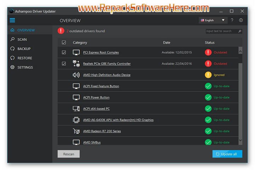Image resolution: width=255 pixels, height=170 pixels.
Task: Click the US flag language icon
Action: pos(202,20)
